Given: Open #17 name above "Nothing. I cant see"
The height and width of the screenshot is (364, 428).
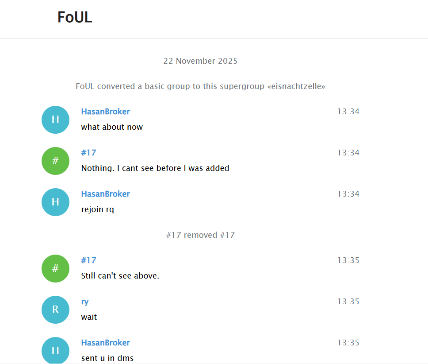Looking at the screenshot, I should pyautogui.click(x=88, y=153).
